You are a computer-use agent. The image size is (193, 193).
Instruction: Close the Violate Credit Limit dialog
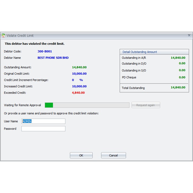click(189, 35)
